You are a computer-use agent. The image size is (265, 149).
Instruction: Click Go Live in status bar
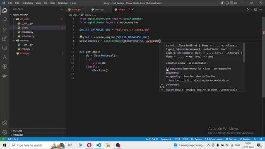coord(231,139)
